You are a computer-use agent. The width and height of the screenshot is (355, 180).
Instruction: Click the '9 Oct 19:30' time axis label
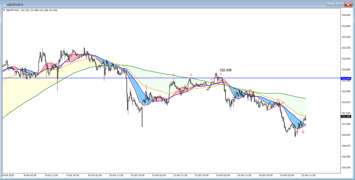pyautogui.click(x=72, y=175)
